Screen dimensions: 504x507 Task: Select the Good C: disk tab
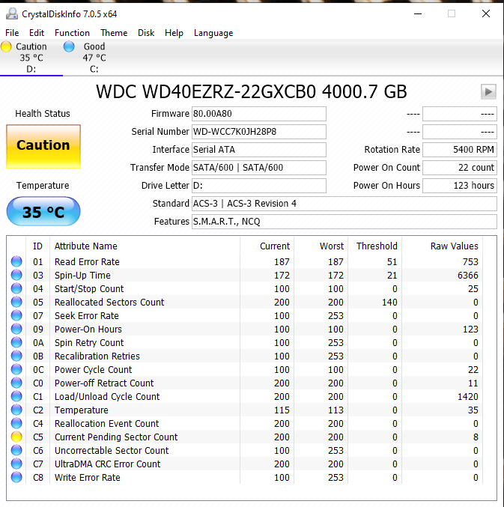pyautogui.click(x=94, y=58)
